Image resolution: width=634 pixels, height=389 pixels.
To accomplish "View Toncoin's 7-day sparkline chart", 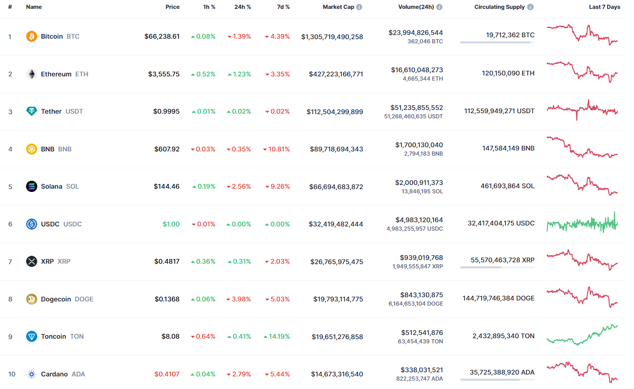I will point(582,335).
